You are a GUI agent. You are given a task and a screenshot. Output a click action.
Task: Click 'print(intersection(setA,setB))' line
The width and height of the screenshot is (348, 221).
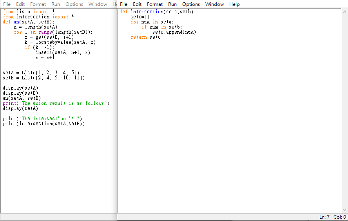tap(44, 124)
